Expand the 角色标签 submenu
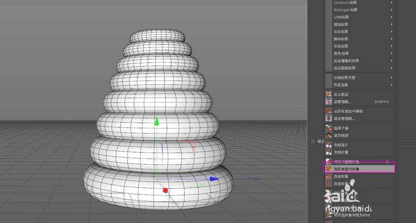This screenshot has height=223, width=416. 359,53
